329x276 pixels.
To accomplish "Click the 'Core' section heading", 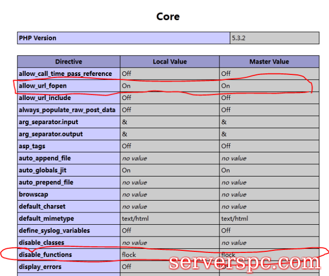I will [168, 16].
